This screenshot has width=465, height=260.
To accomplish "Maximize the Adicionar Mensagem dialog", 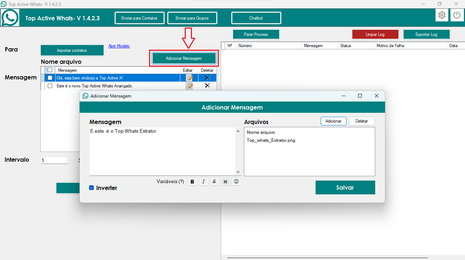I will pyautogui.click(x=360, y=96).
